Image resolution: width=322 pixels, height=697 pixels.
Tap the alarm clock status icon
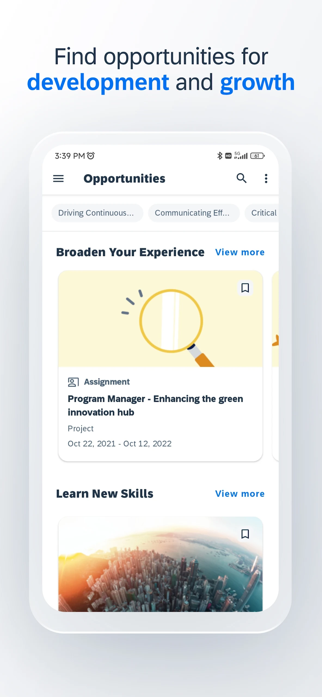click(91, 156)
